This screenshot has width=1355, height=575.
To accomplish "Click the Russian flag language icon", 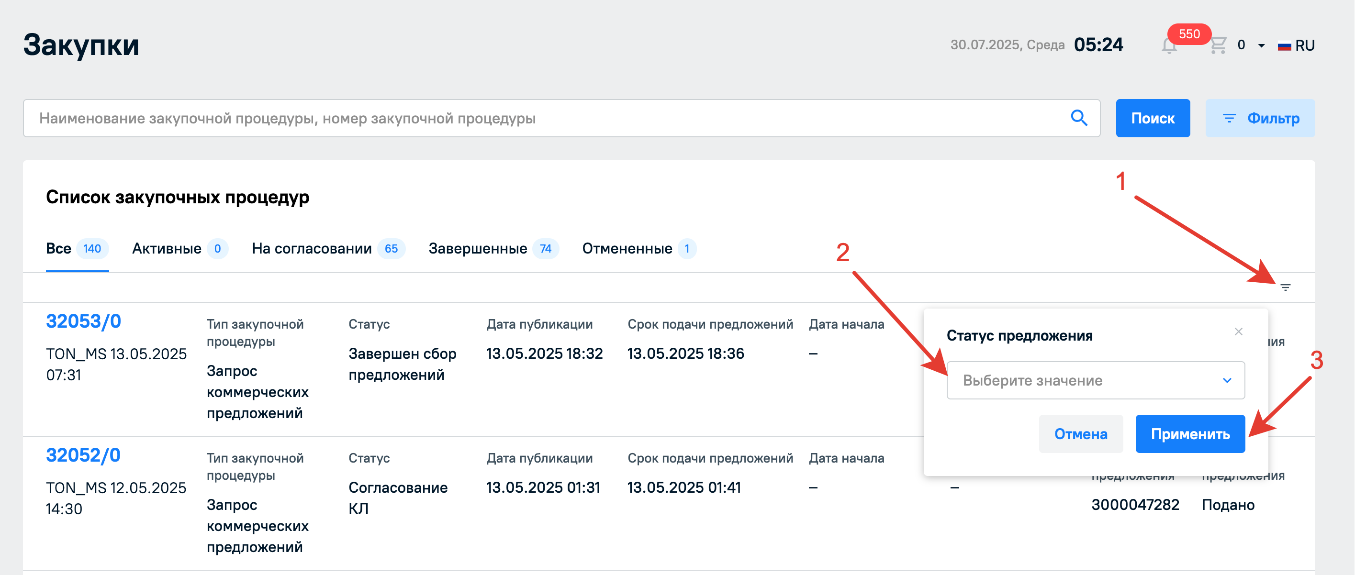I will 1284,46.
